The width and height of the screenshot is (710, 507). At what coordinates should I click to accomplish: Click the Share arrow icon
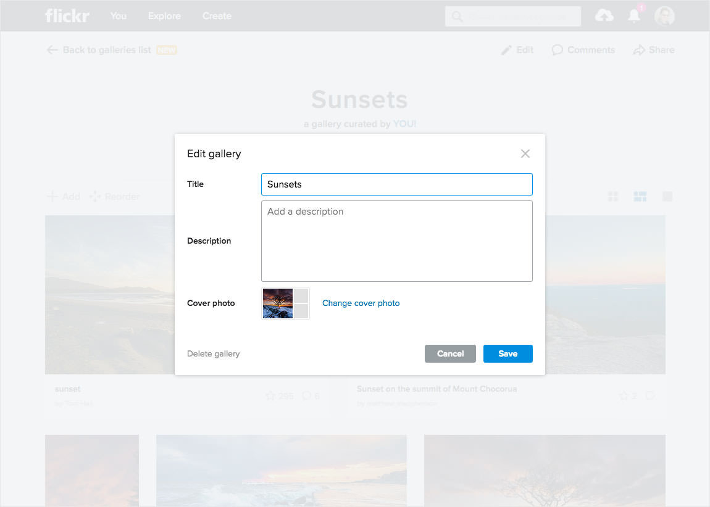[637, 50]
